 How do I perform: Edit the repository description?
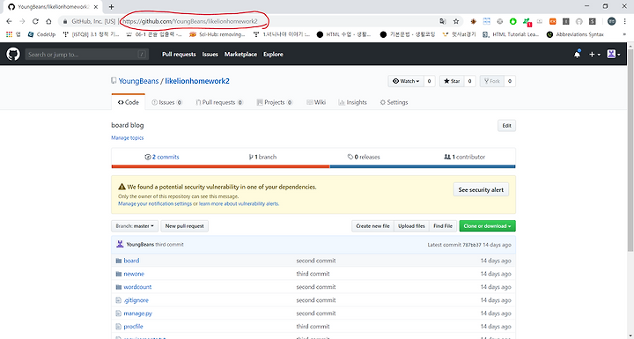point(506,125)
